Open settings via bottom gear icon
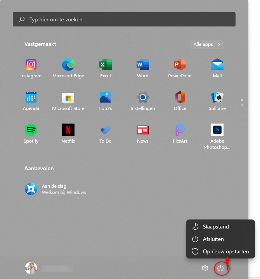 [x=205, y=268]
